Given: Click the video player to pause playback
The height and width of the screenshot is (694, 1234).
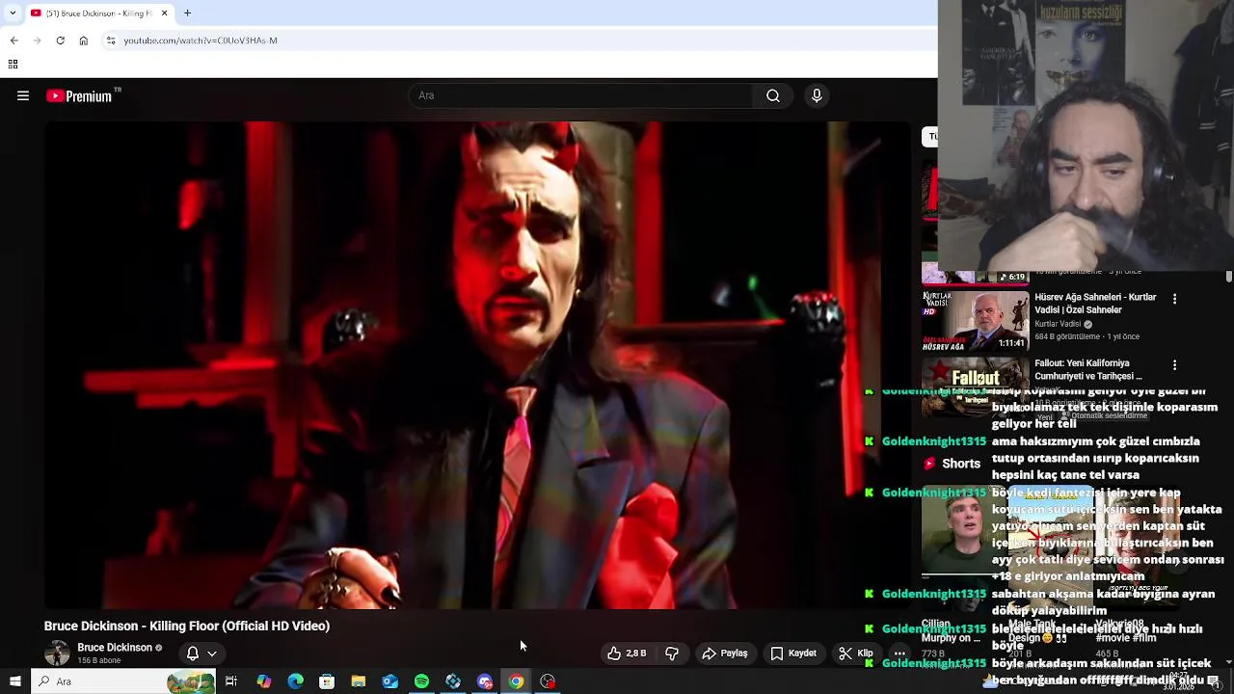Looking at the screenshot, I should click(476, 365).
